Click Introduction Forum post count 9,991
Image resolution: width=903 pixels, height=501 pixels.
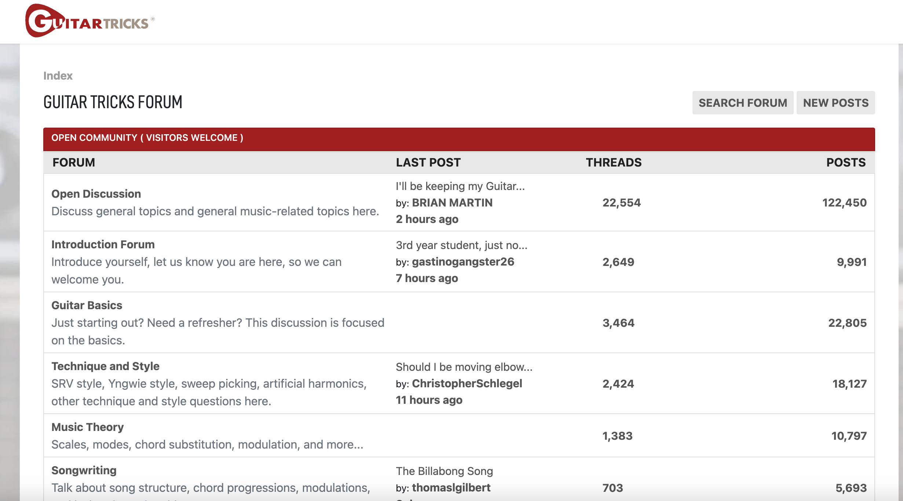tap(852, 262)
